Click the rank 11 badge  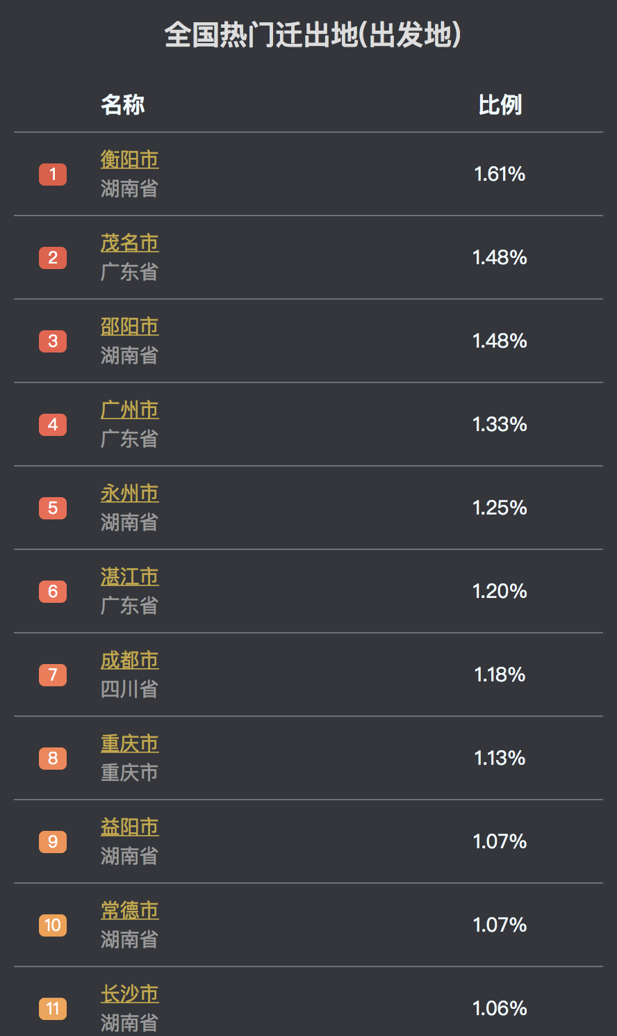click(x=53, y=1009)
